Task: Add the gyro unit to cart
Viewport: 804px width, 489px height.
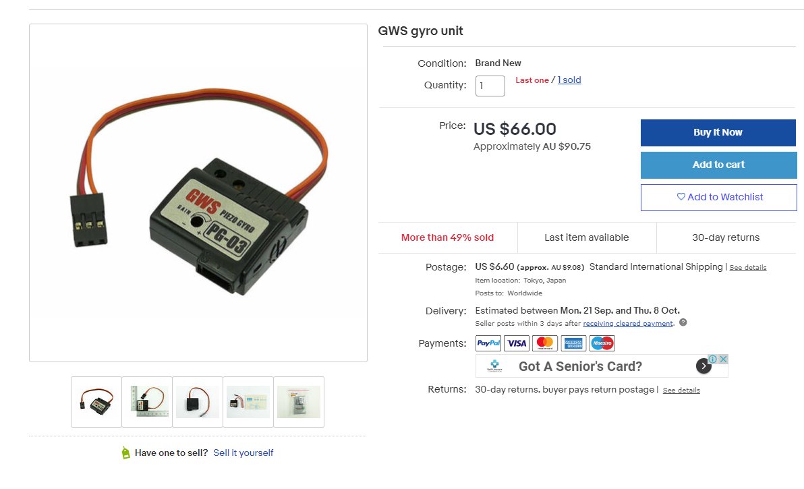Action: coord(718,165)
